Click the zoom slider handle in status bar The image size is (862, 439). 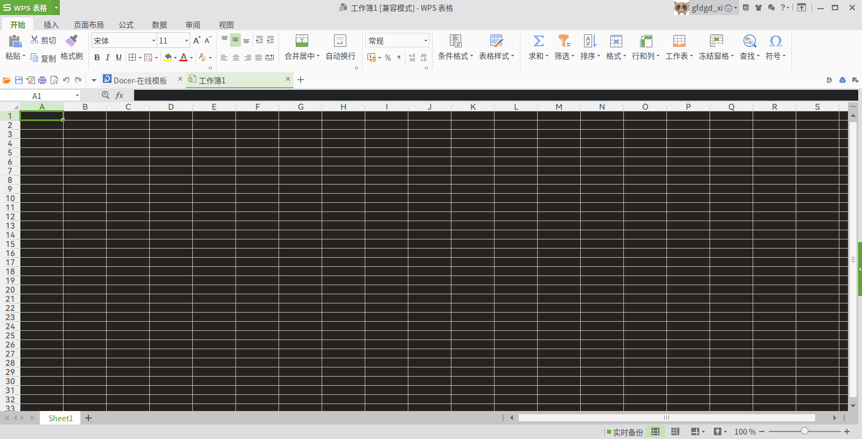point(804,431)
